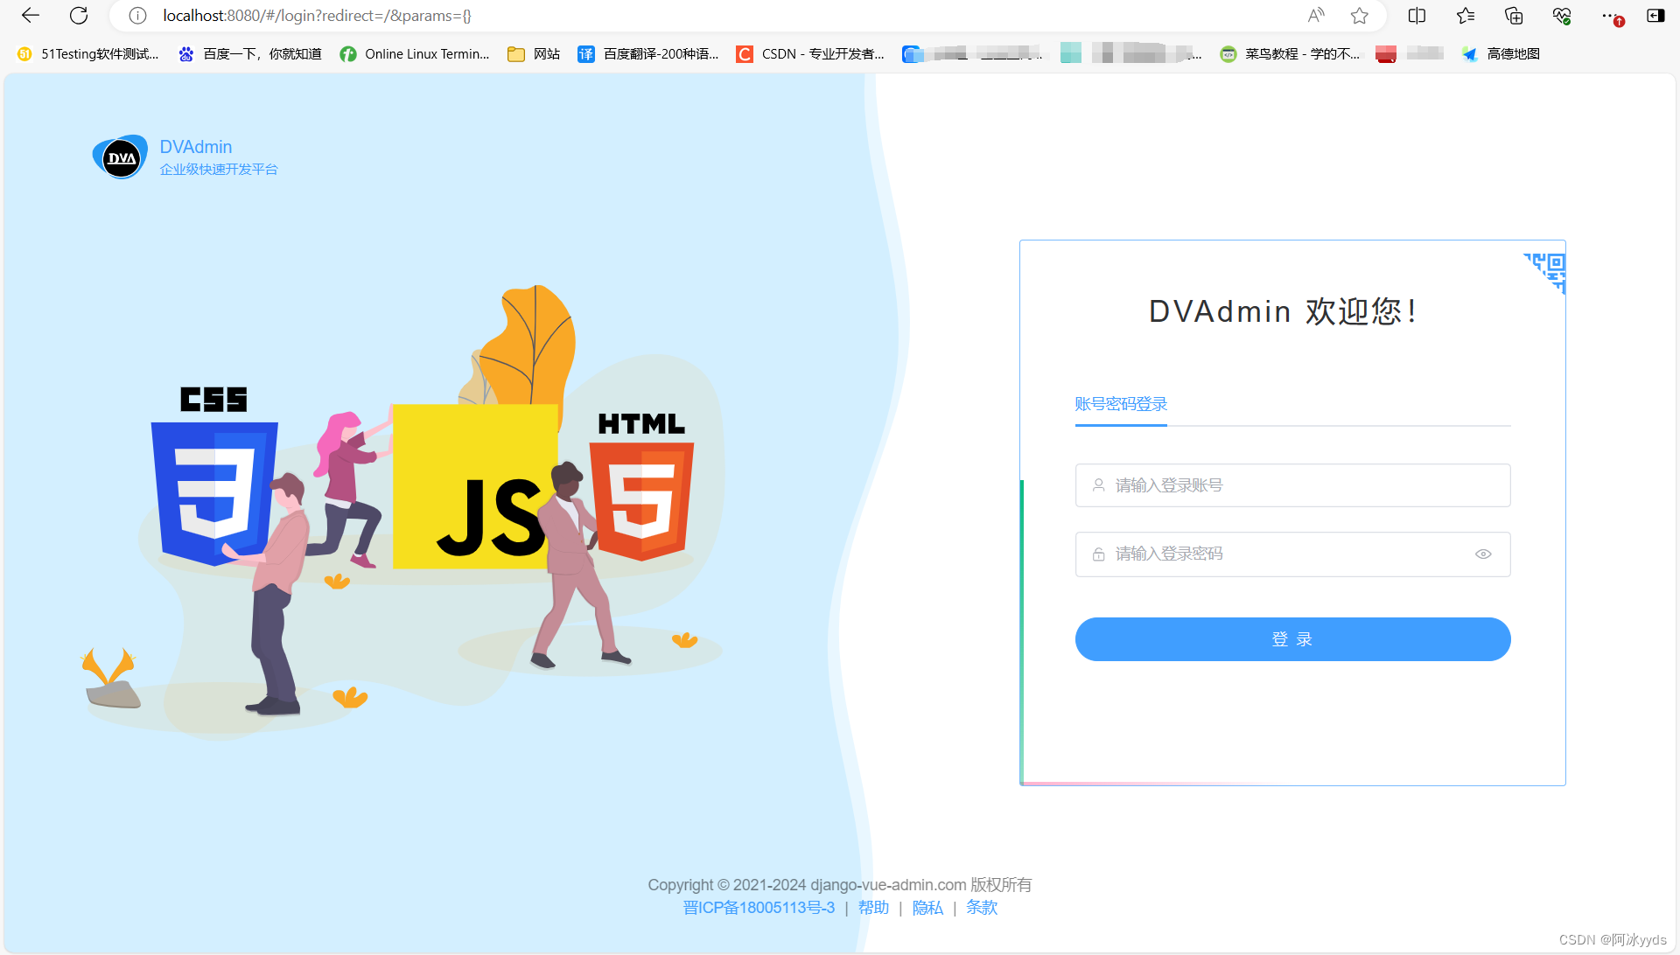Select 账号密码登录 tab
1680x955 pixels.
click(1121, 404)
